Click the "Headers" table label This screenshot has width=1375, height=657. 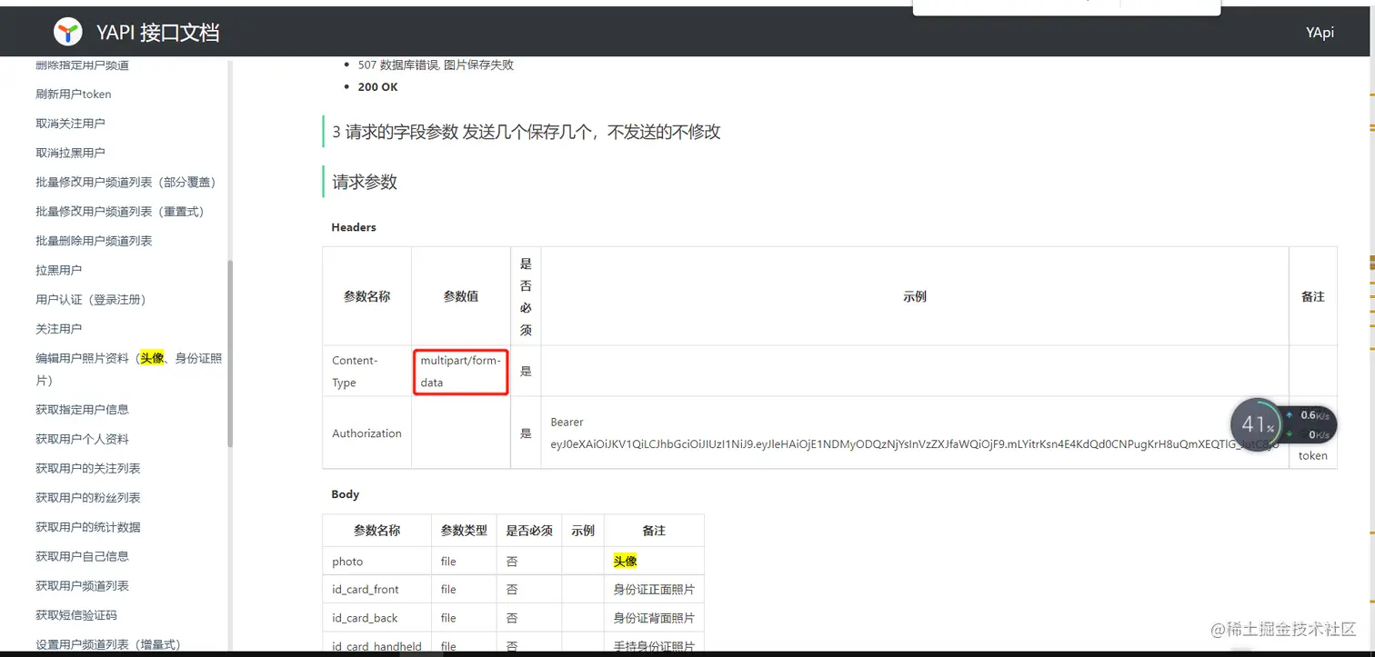pos(354,227)
